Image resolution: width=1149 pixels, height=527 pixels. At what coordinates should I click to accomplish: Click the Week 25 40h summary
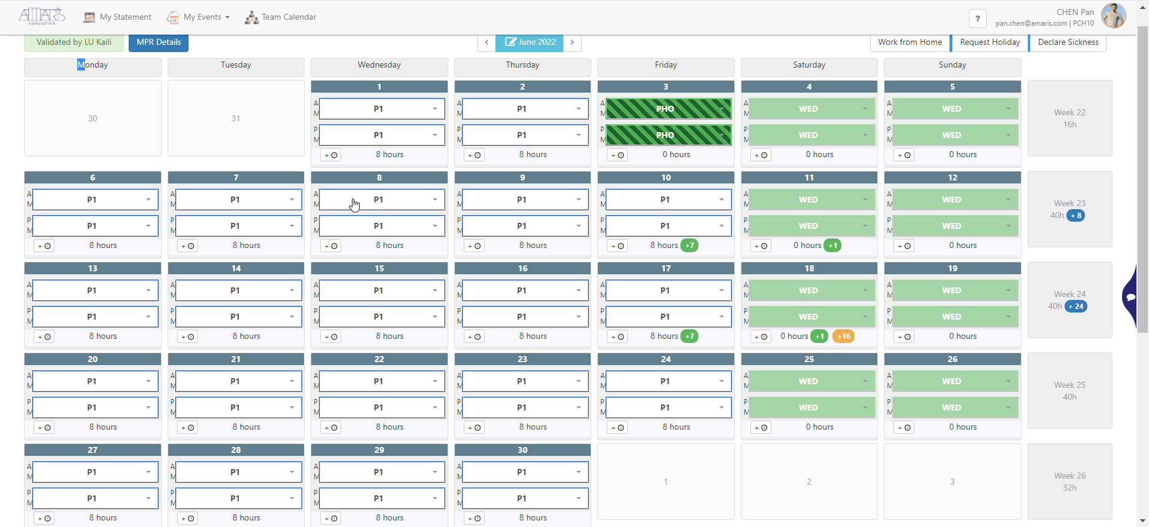point(1070,391)
